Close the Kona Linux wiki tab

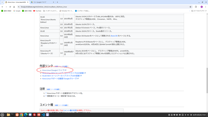pyautogui.click(x=28, y=2)
